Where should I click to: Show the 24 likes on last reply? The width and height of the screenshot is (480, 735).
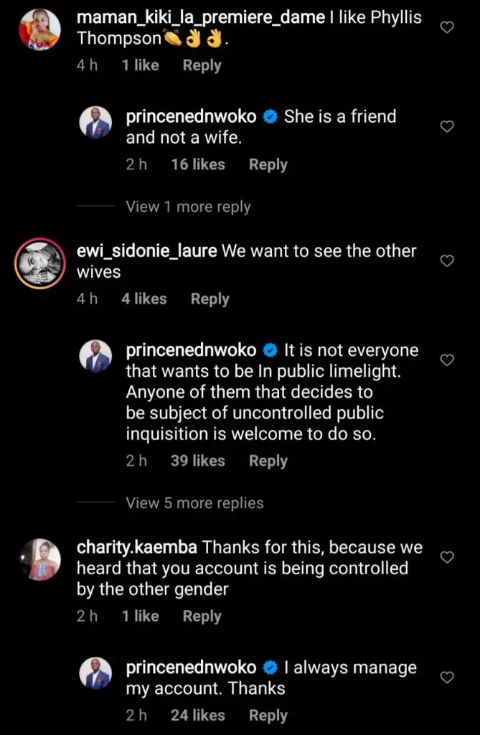point(197,715)
